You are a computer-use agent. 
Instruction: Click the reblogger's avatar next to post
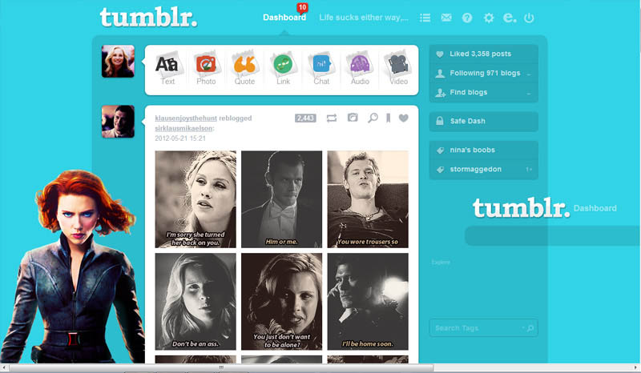(118, 122)
